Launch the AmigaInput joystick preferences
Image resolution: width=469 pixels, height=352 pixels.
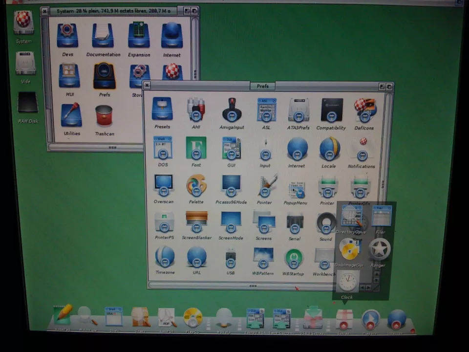[232, 110]
